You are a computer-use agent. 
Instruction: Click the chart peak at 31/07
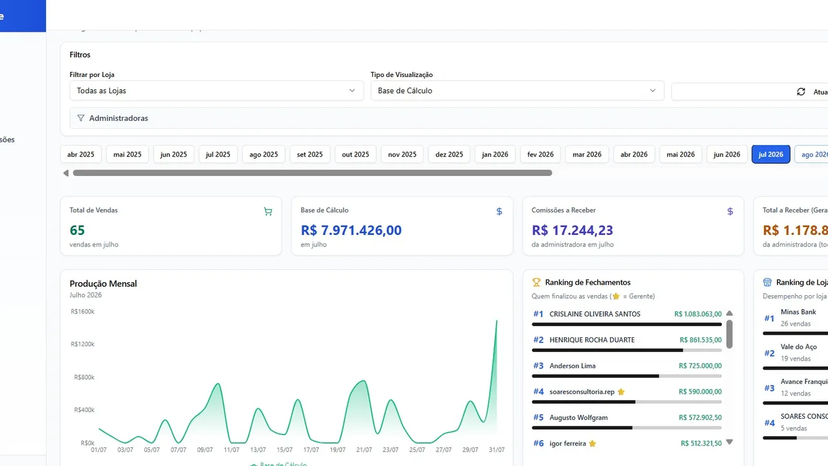click(x=497, y=320)
